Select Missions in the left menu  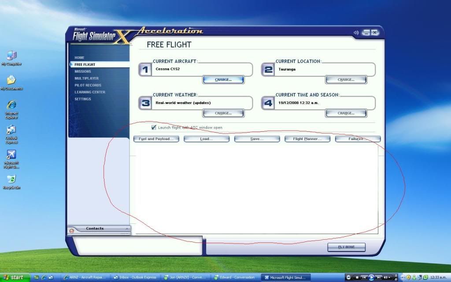pos(83,71)
